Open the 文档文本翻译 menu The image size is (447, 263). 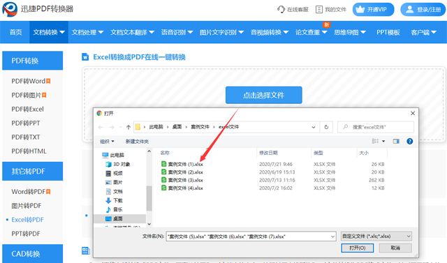(132, 32)
